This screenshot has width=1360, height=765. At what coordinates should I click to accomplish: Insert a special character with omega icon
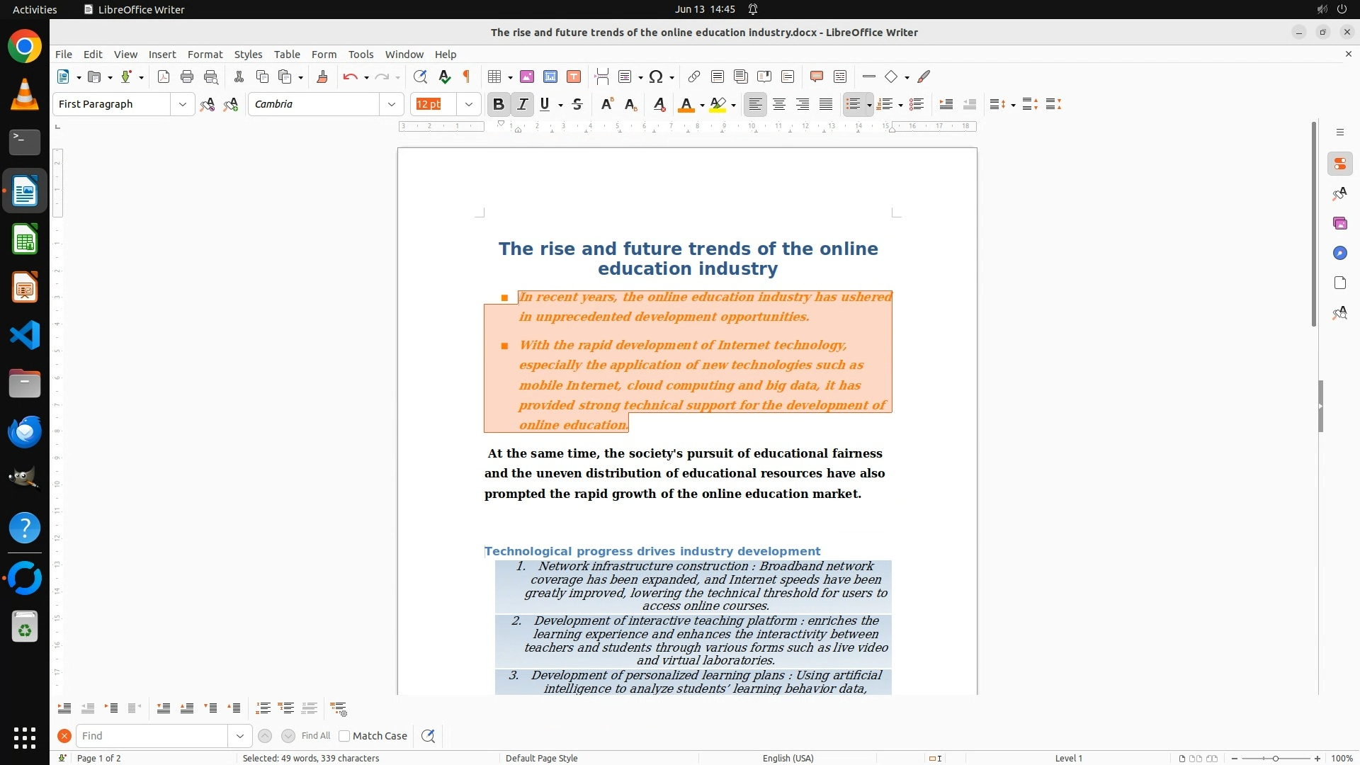656,77
